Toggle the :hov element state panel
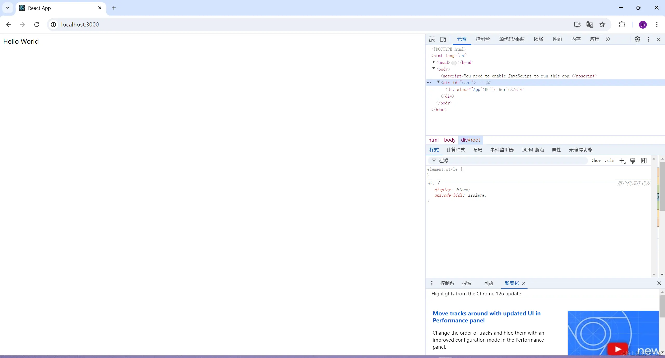 pos(596,161)
